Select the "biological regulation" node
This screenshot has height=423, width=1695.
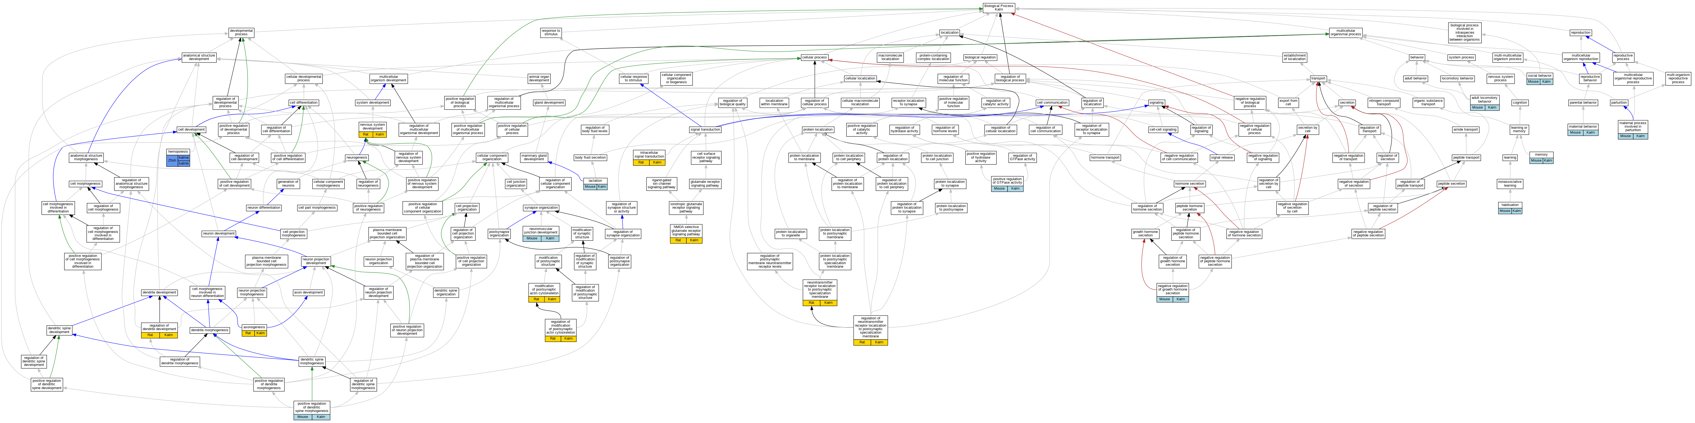tap(980, 58)
